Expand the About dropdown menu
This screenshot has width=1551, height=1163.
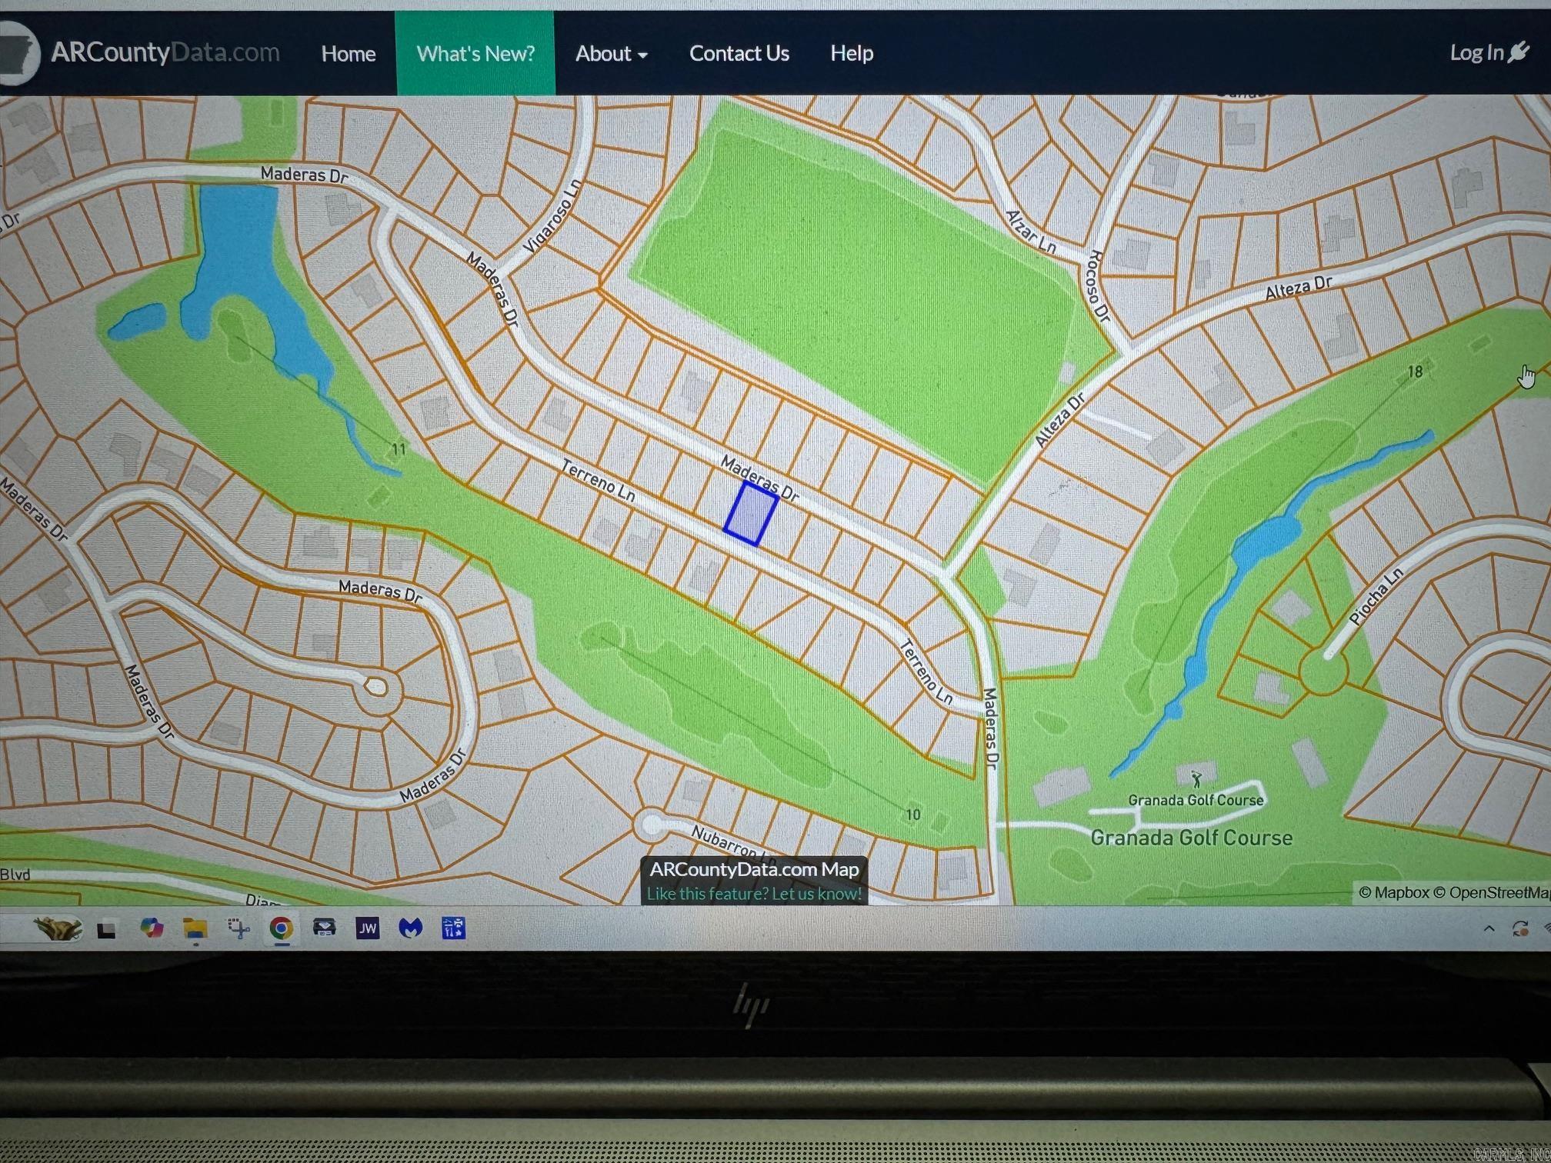coord(612,54)
